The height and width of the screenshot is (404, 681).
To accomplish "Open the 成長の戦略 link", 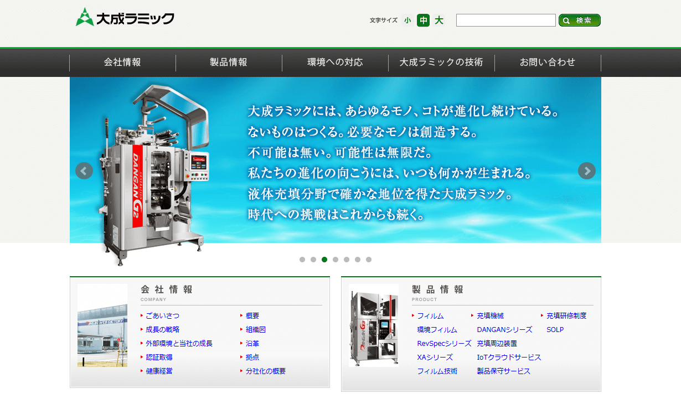I will [163, 330].
